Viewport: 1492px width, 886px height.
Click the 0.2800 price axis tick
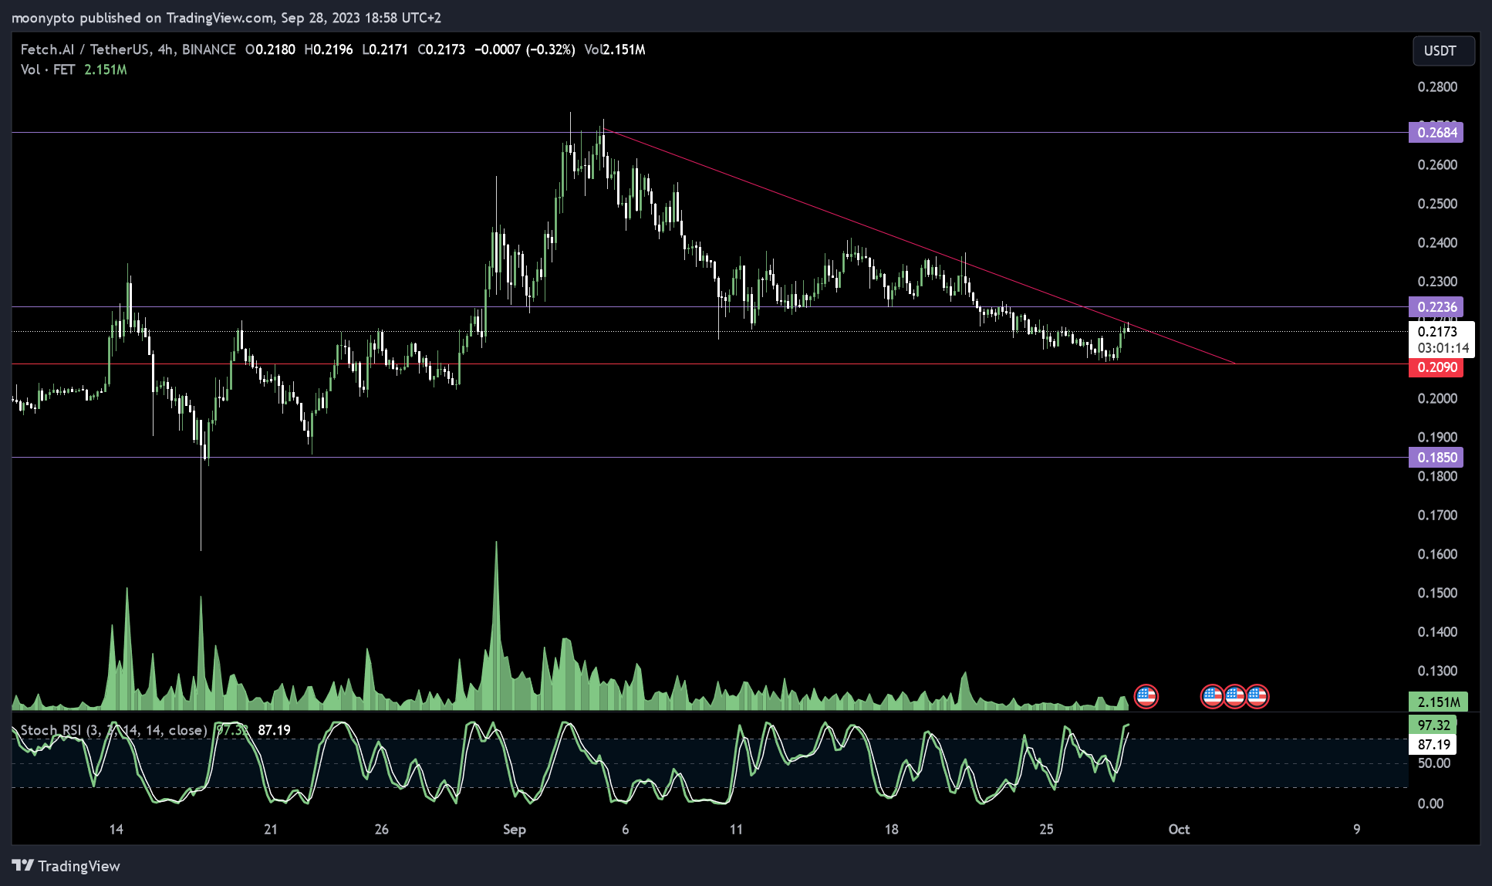click(x=1437, y=87)
